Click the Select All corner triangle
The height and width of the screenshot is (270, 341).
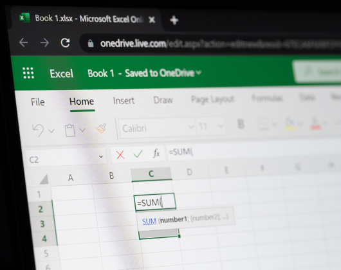click(x=44, y=179)
